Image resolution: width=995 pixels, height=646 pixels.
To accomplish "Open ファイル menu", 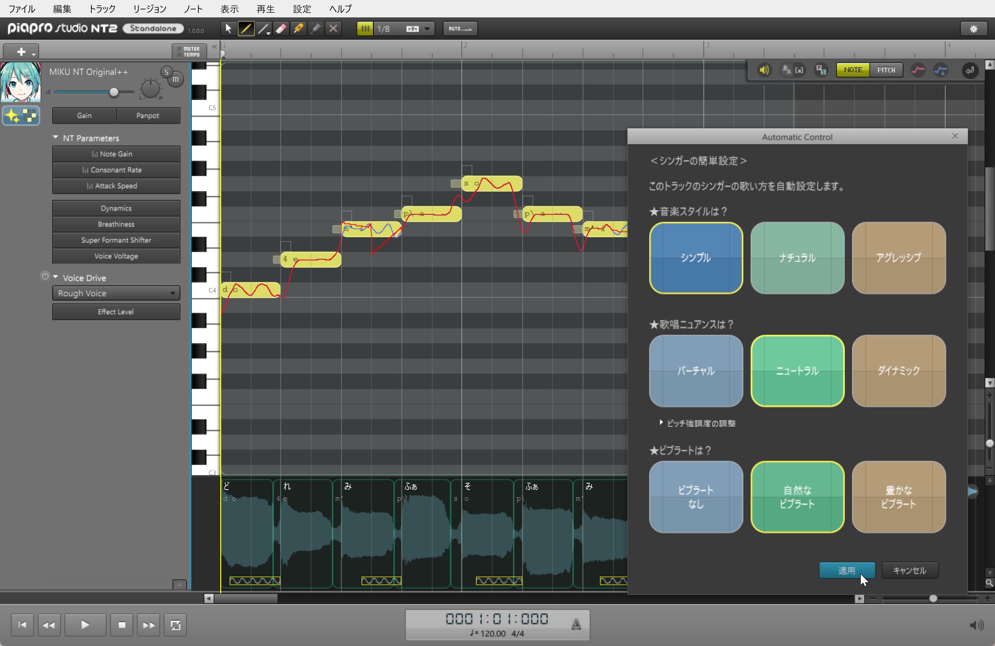I will coord(22,9).
